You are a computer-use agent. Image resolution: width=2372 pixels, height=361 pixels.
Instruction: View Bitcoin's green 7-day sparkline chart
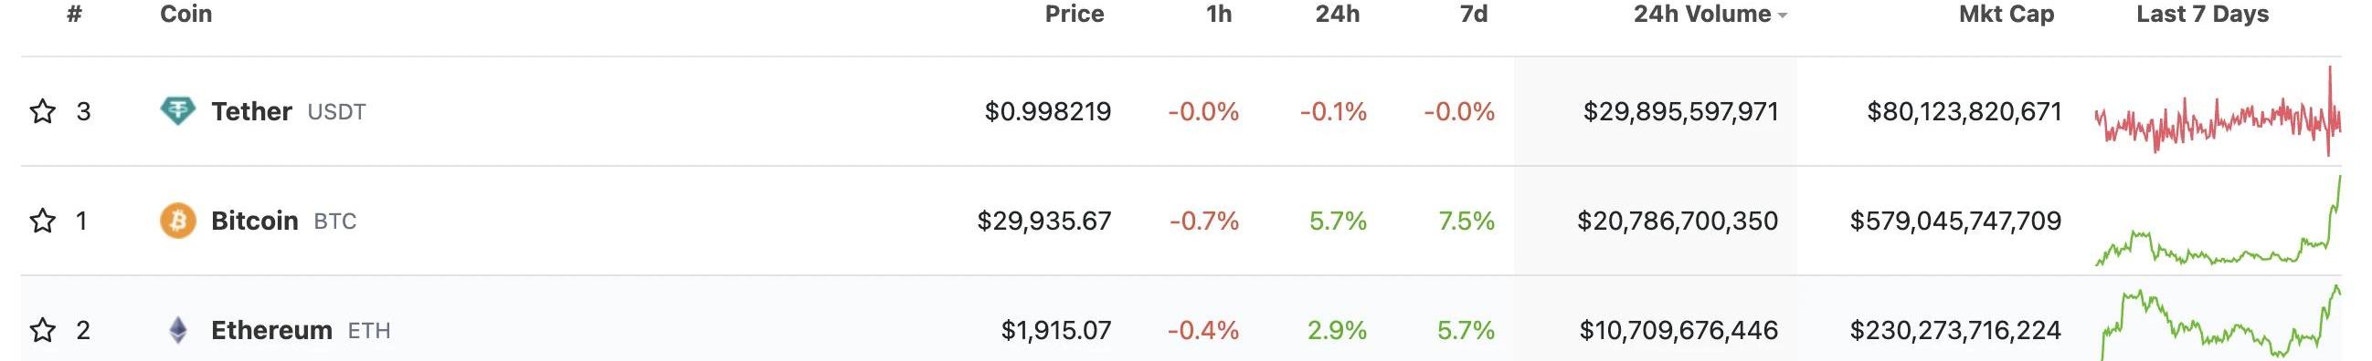point(2218,221)
